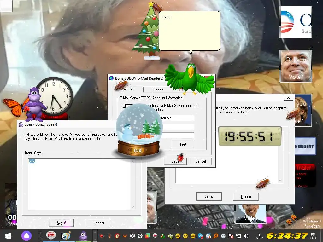Click the '9 SEP' date in taskbar
The height and width of the screenshot is (242, 323).
pos(259,236)
